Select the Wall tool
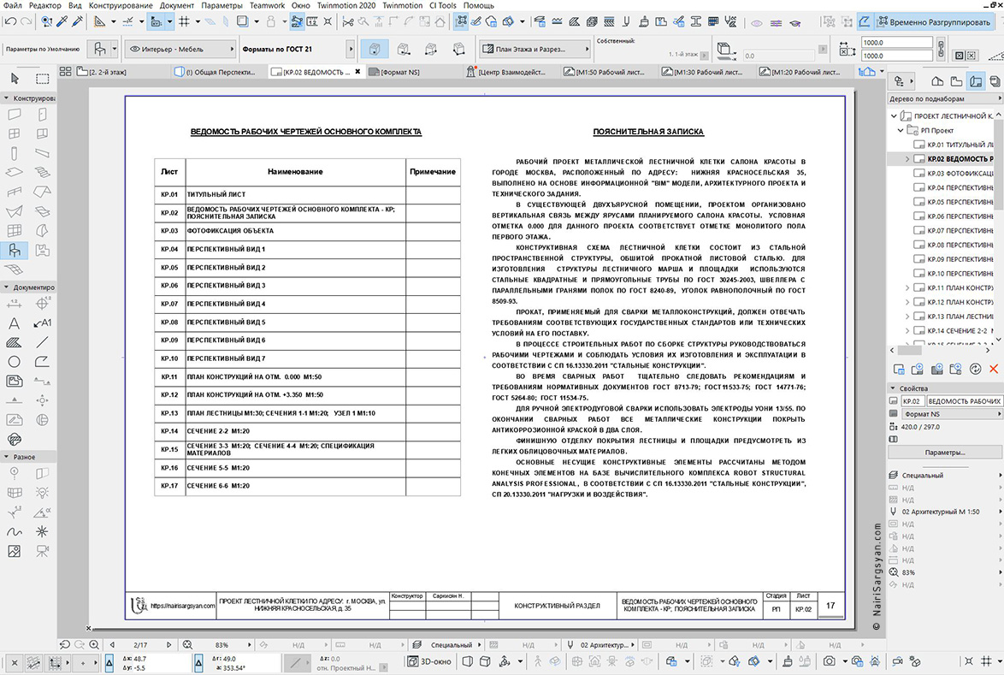This screenshot has width=1004, height=675. [x=14, y=115]
